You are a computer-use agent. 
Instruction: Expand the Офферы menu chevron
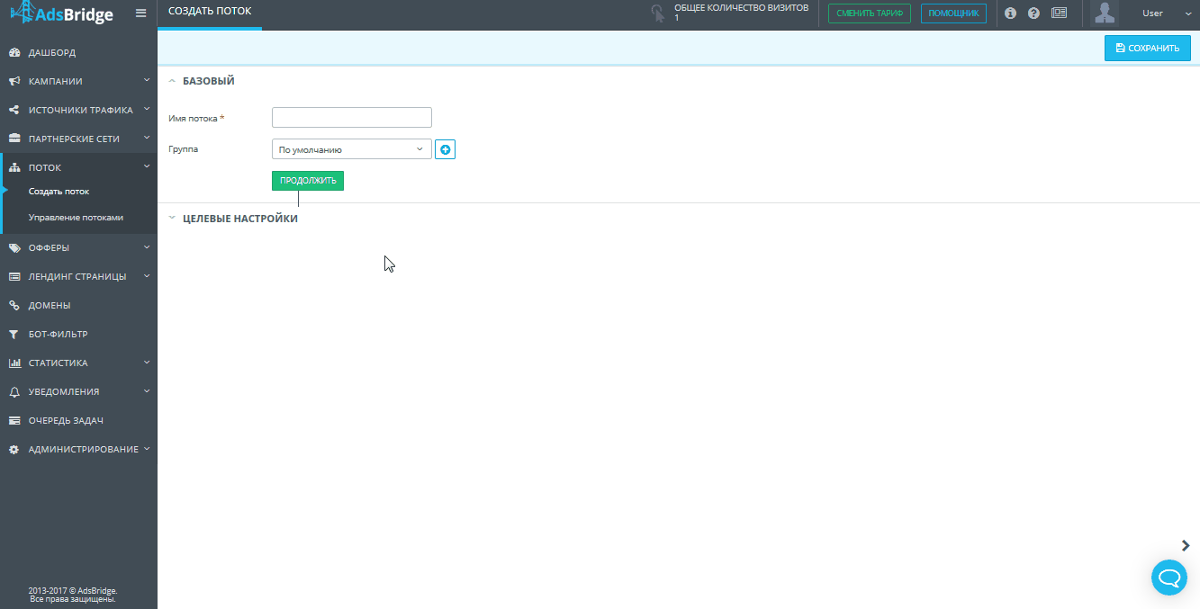point(147,247)
